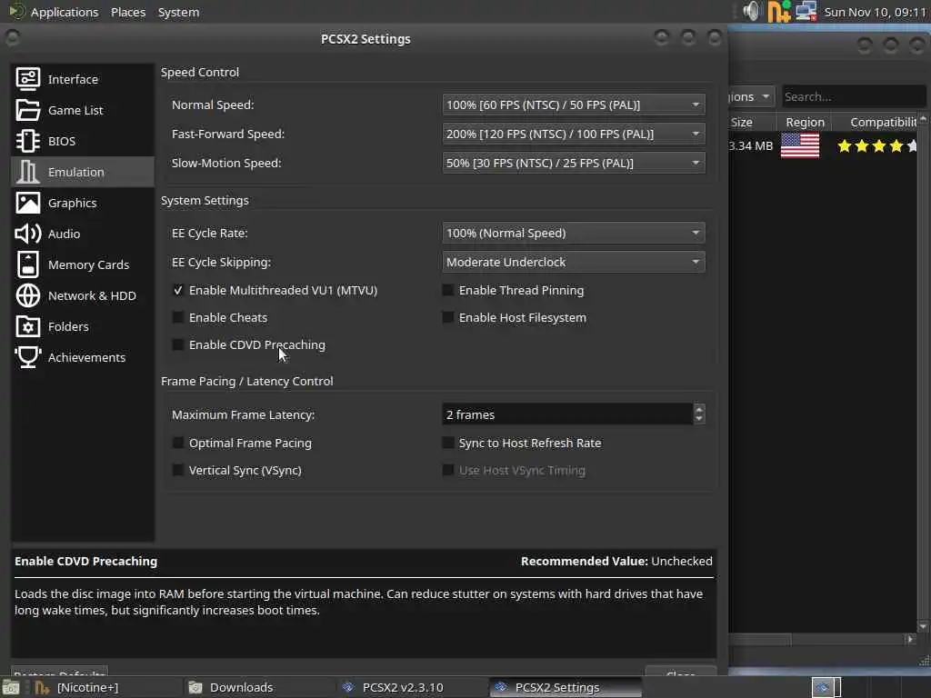Select the Emulation sidebar icon
Image resolution: width=931 pixels, height=698 pixels.
[x=28, y=172]
